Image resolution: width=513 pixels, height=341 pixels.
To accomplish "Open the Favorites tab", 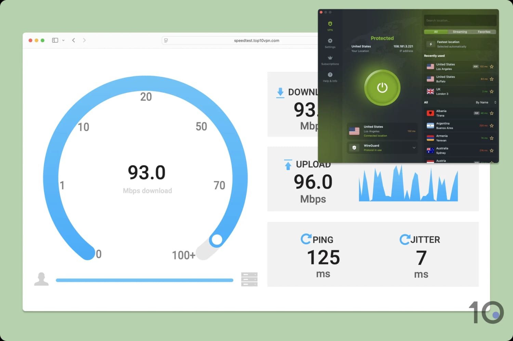I will 484,32.
